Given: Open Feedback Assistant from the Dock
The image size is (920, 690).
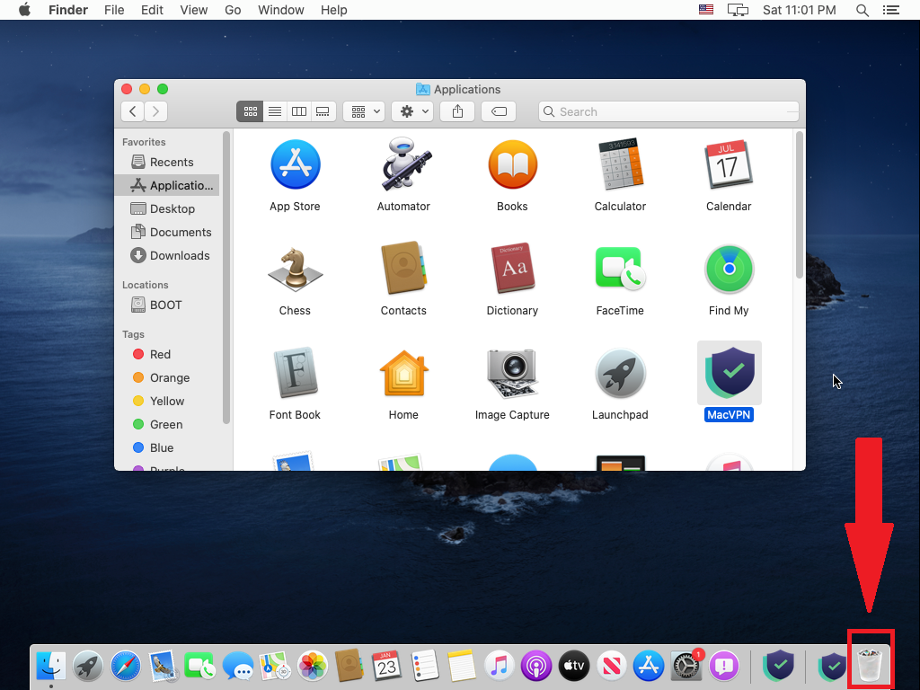Looking at the screenshot, I should pyautogui.click(x=723, y=666).
